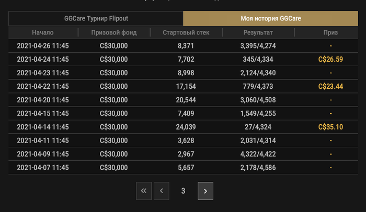
Task: Switch to GGCare Турнир Flipout tab
Action: click(x=96, y=18)
